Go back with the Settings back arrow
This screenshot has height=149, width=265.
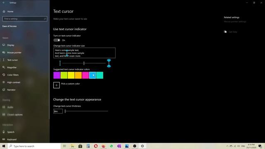[4, 3]
